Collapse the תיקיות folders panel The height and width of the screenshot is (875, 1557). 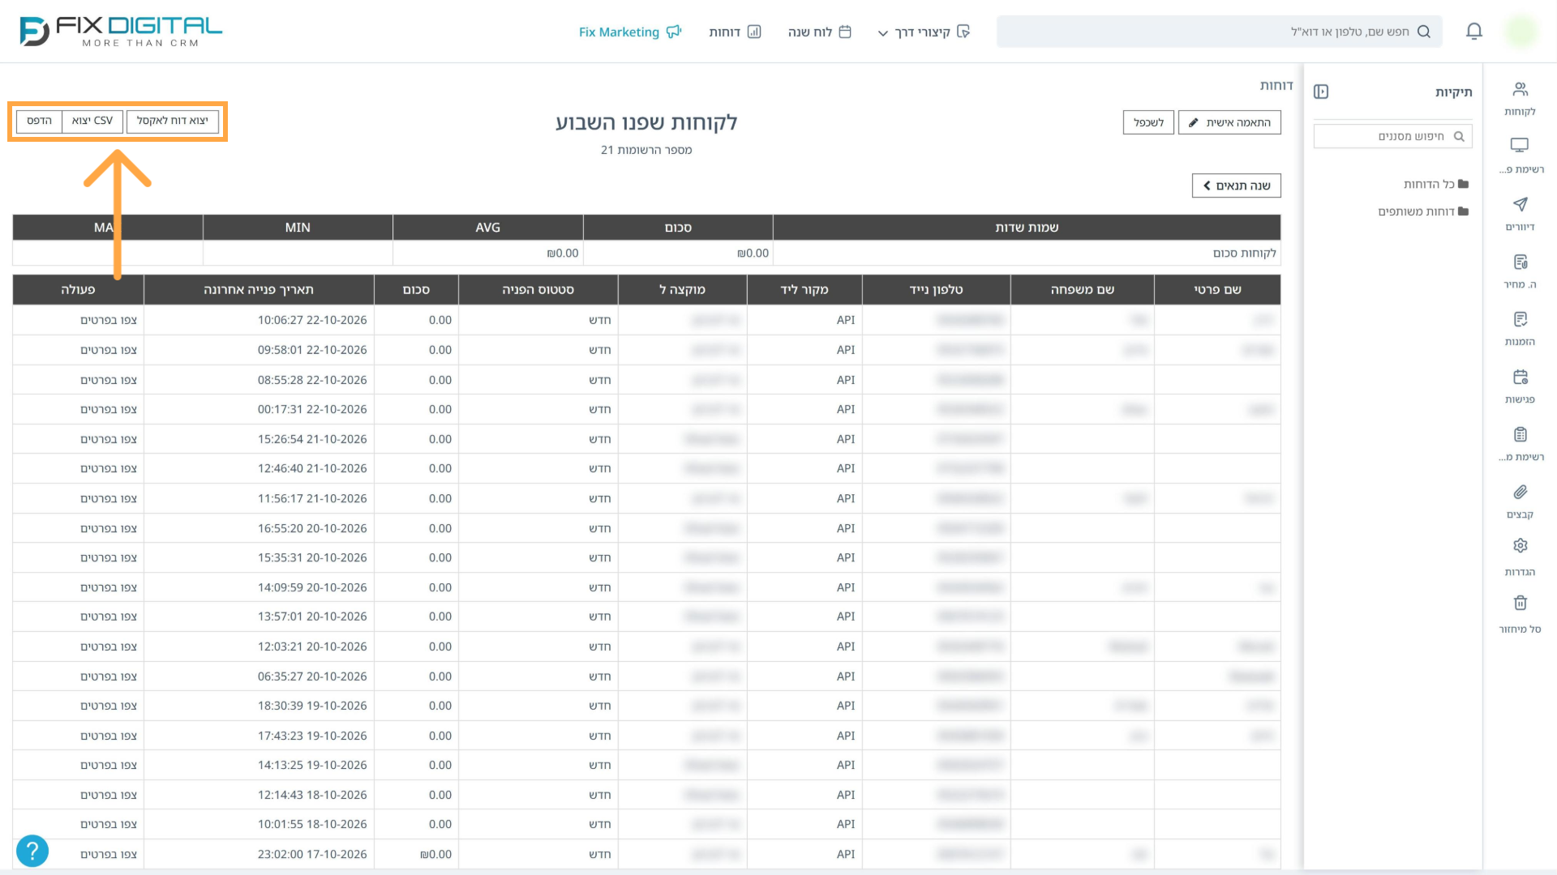(x=1321, y=92)
